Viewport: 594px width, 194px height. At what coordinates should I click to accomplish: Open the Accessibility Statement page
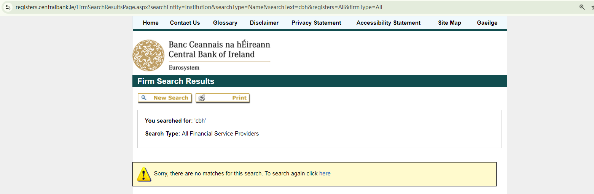tap(389, 23)
